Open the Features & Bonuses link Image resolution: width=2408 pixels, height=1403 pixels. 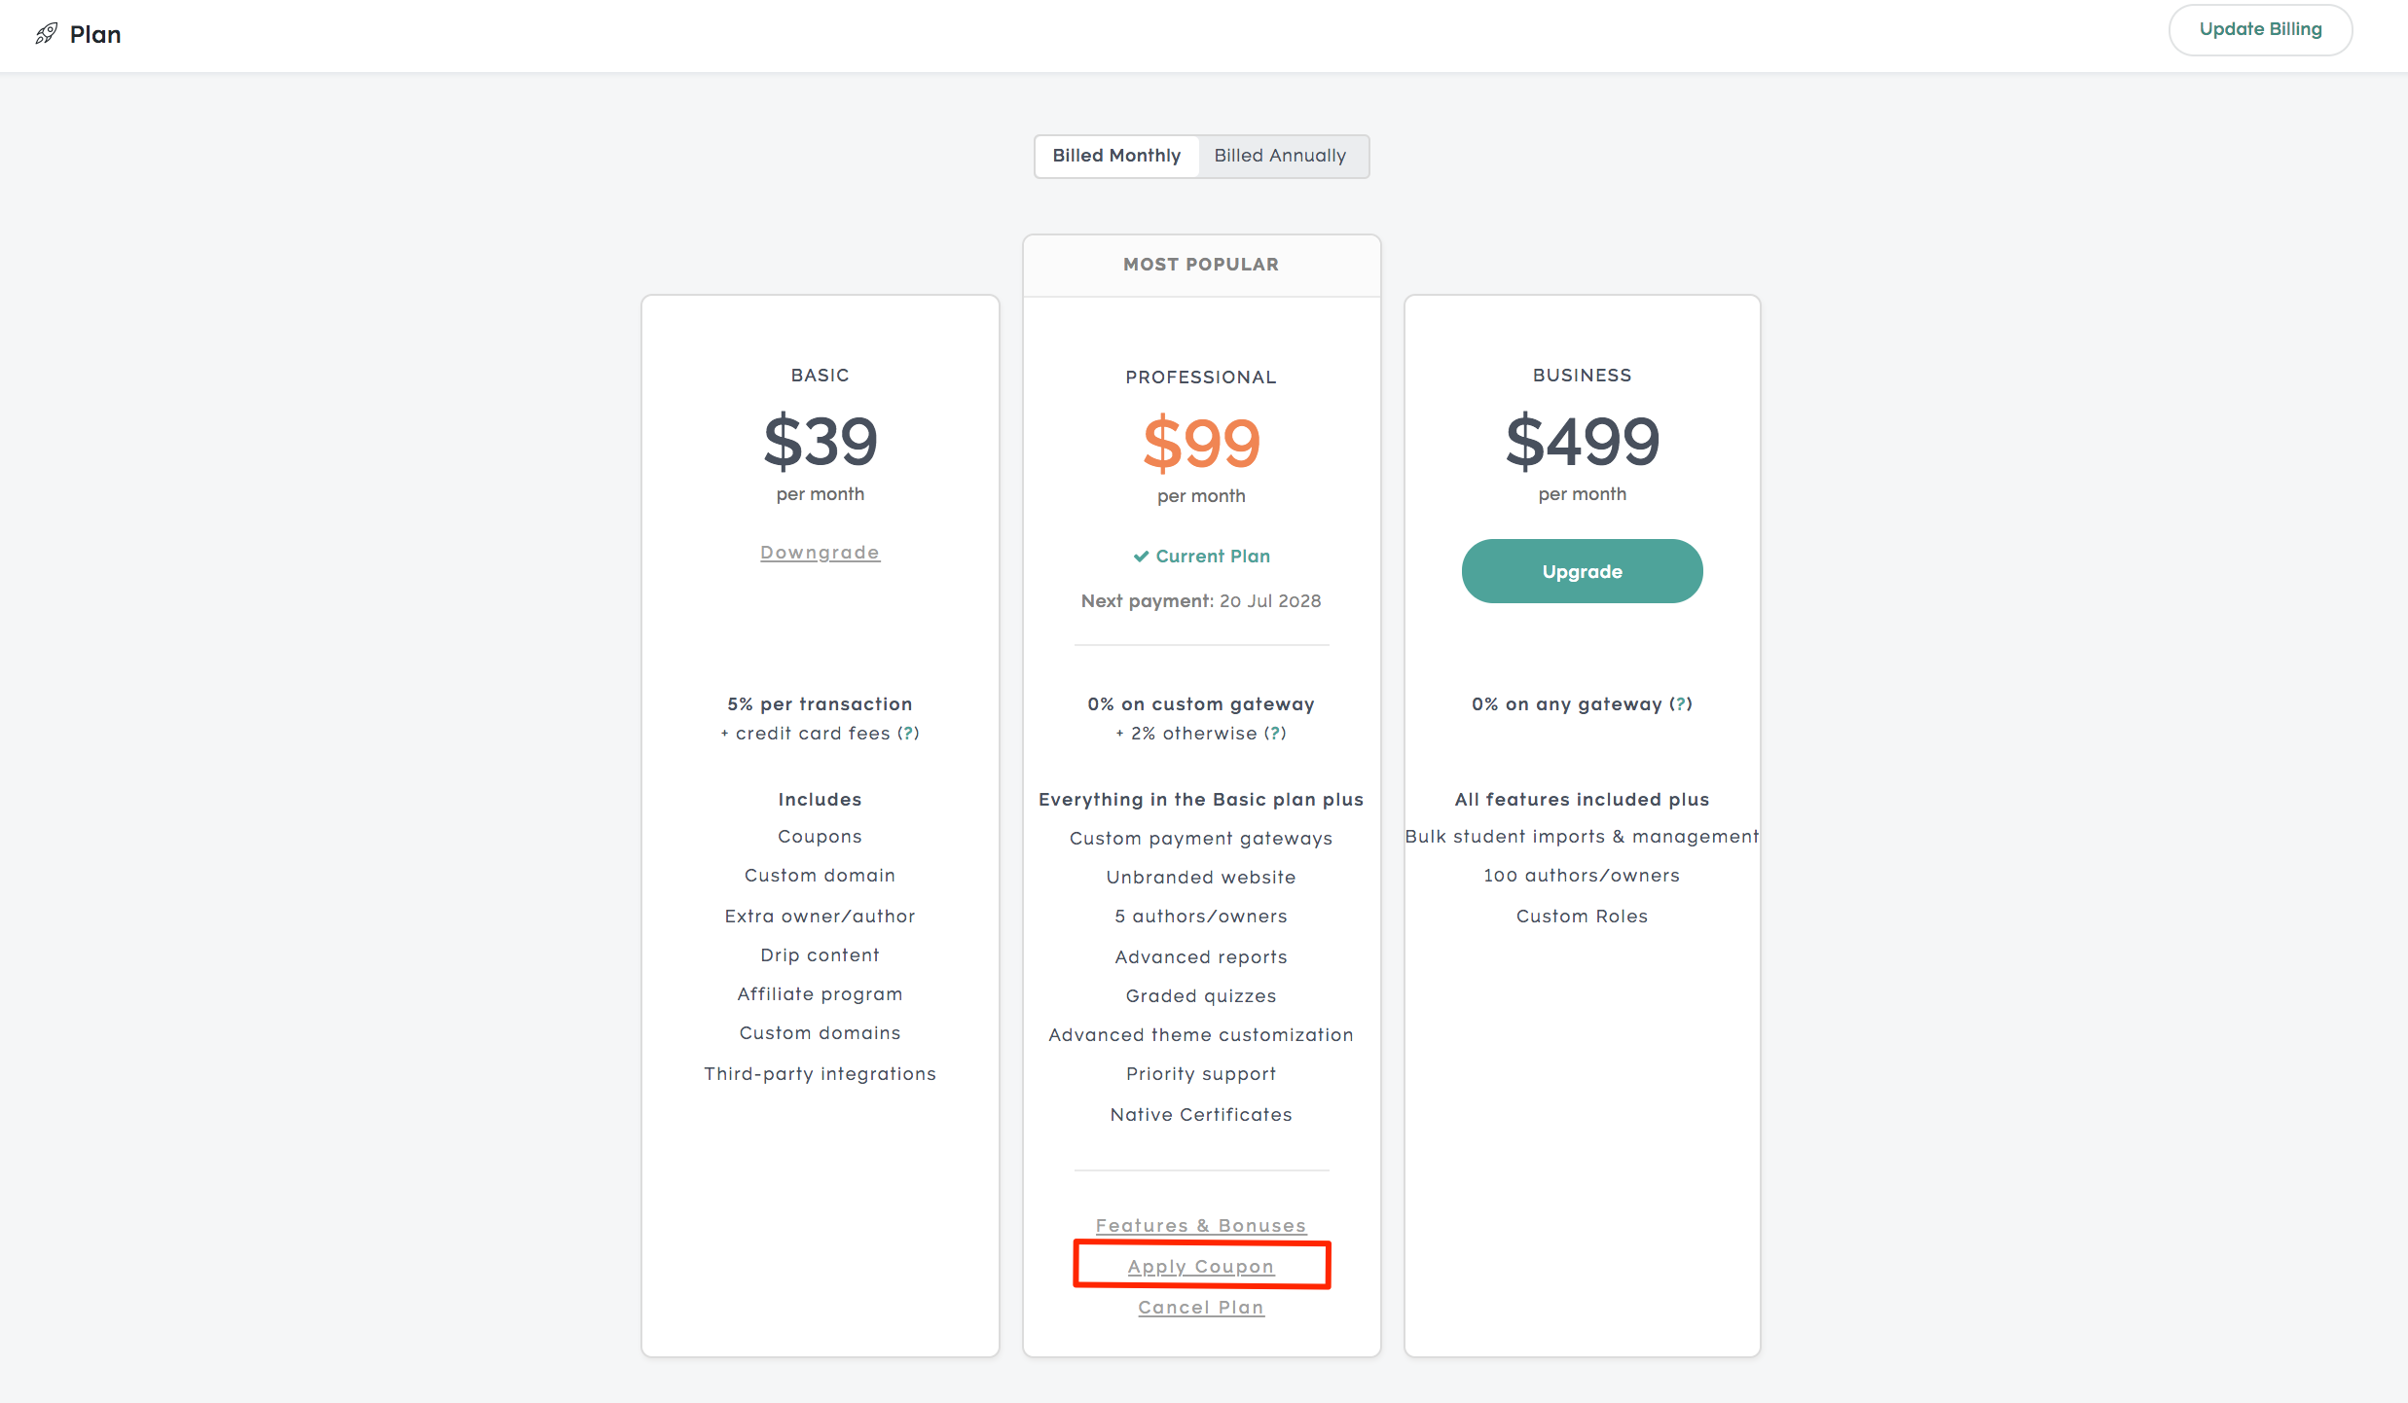click(1201, 1226)
